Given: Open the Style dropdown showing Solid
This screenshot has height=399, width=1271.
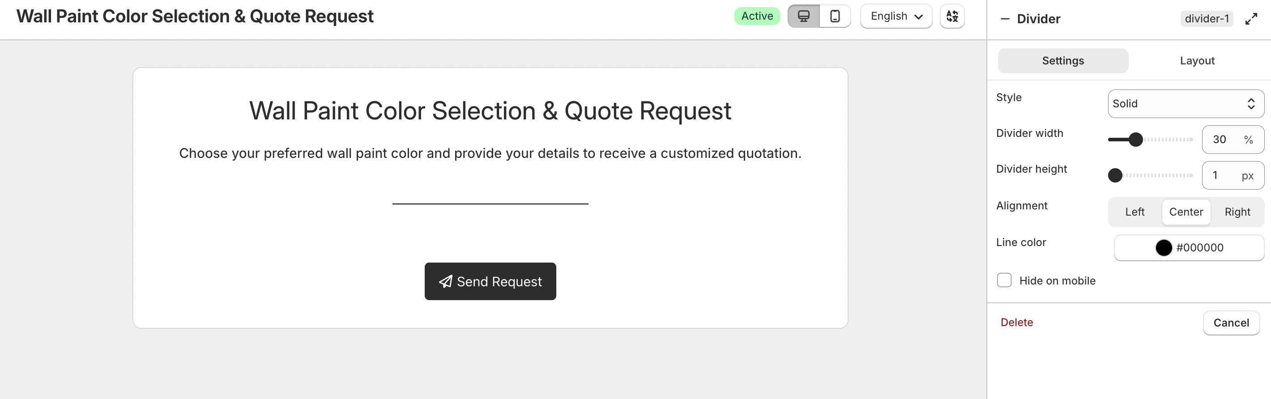Looking at the screenshot, I should click(x=1186, y=104).
